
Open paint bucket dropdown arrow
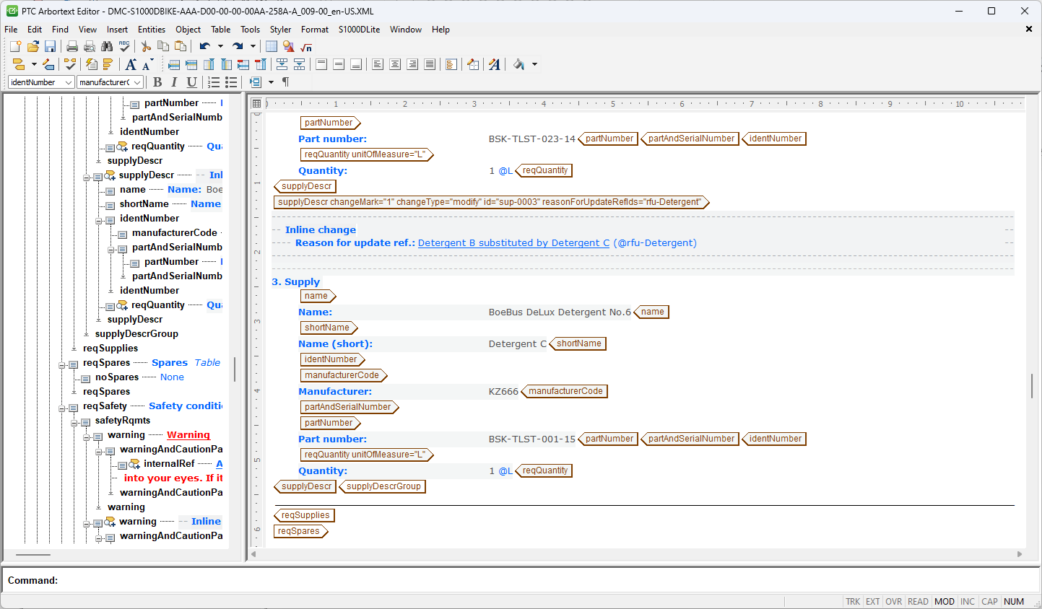tap(534, 64)
